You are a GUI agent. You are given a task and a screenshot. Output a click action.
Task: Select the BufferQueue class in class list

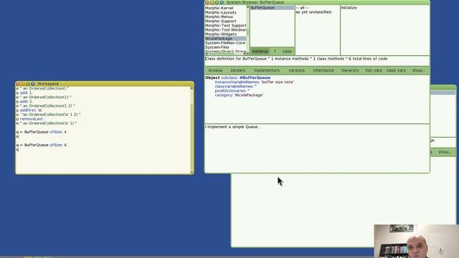tap(273, 8)
